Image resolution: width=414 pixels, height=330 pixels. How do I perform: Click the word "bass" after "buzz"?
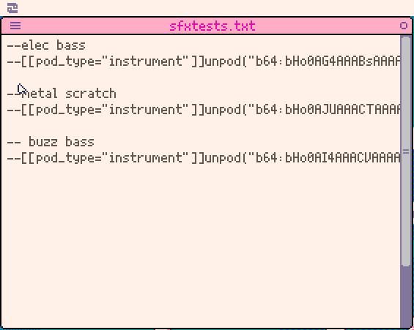80,142
